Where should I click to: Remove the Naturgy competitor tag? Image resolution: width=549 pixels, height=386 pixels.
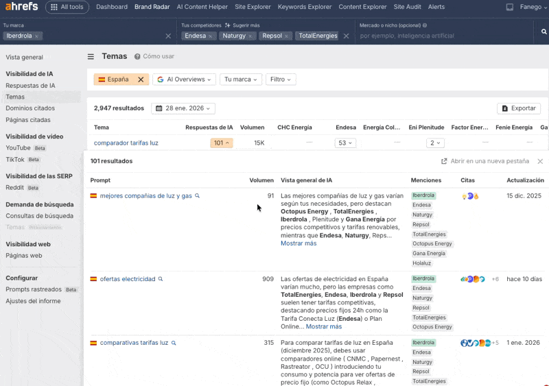[x=250, y=36]
